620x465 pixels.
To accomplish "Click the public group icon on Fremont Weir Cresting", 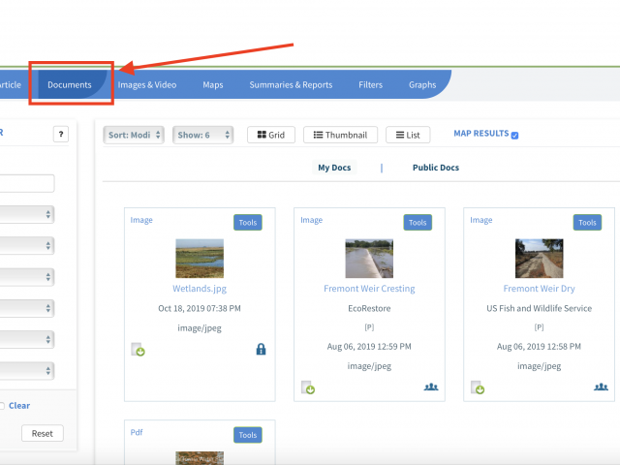I will pyautogui.click(x=431, y=387).
